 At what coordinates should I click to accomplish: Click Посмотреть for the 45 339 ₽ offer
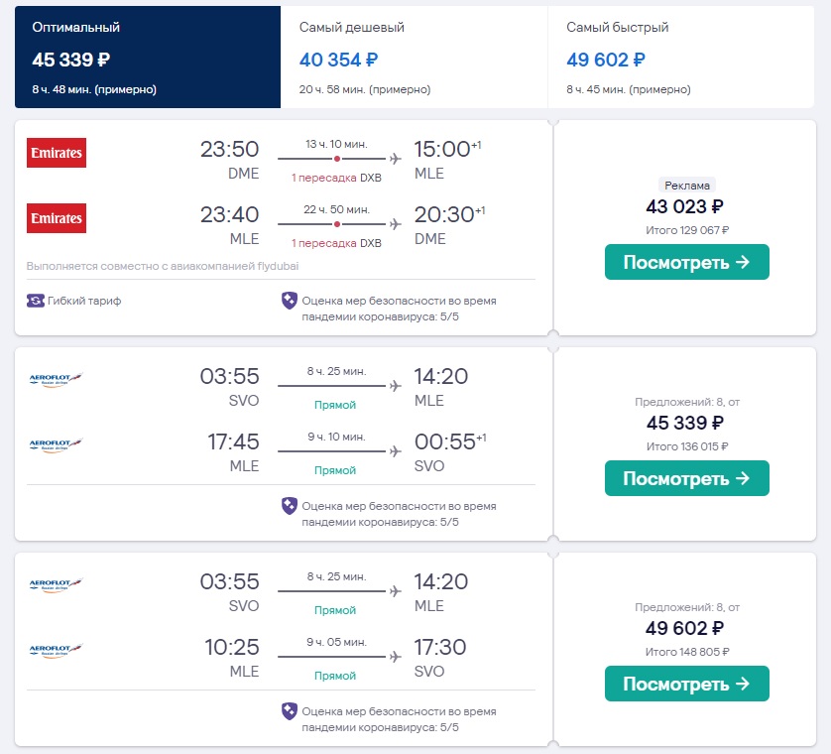[687, 478]
